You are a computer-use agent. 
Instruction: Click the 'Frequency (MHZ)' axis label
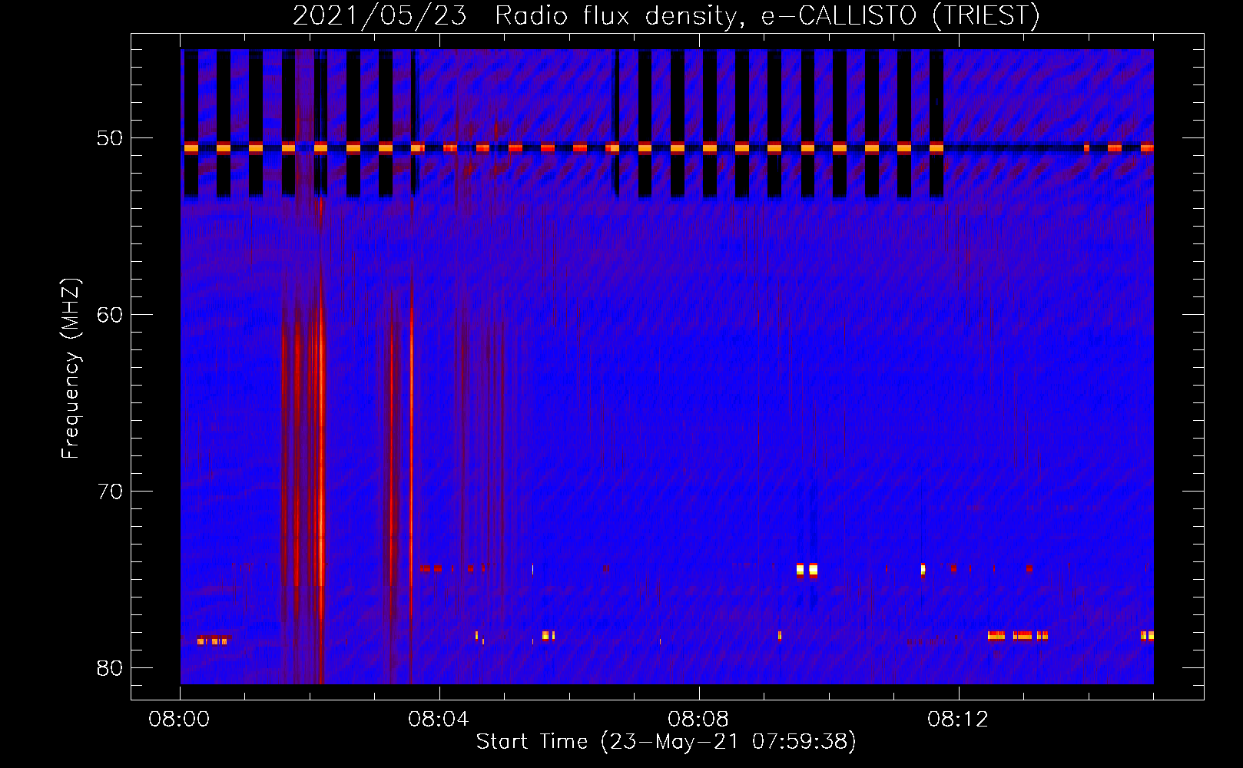point(70,369)
